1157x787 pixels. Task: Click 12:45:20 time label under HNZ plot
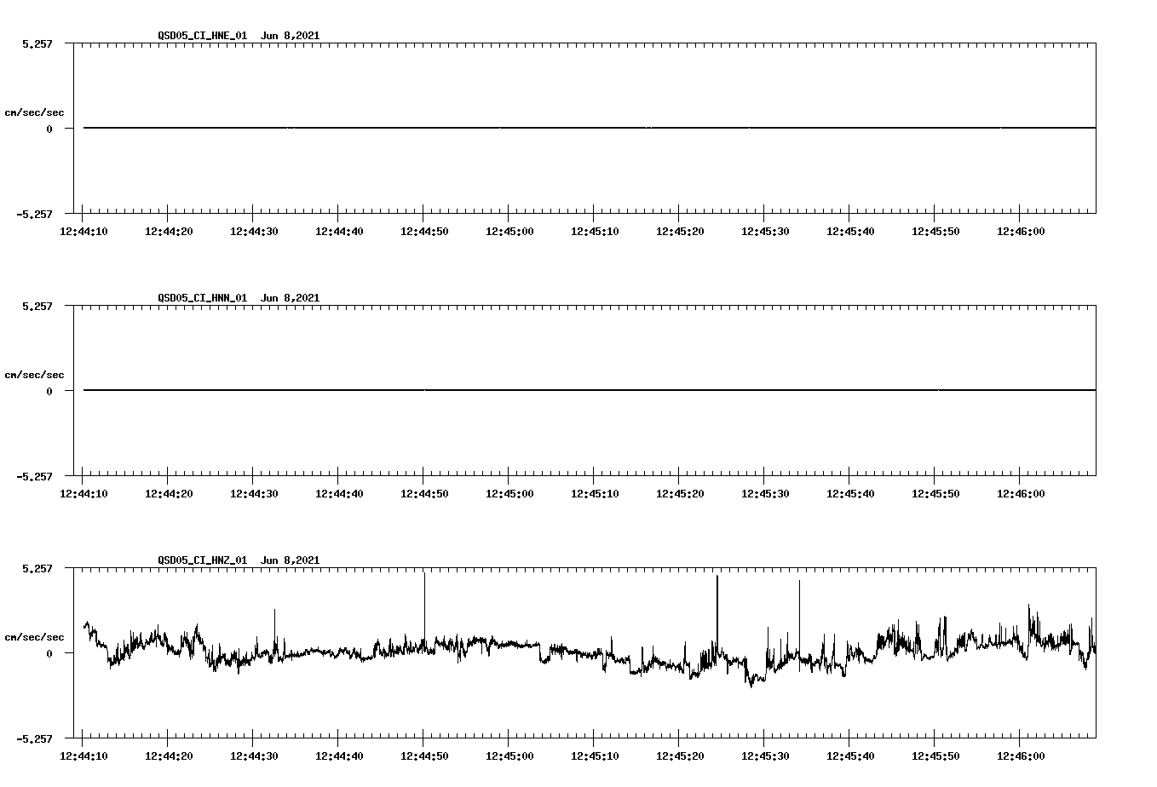pos(680,755)
